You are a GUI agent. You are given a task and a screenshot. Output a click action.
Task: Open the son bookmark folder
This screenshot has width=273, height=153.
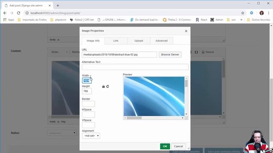coord(231,20)
